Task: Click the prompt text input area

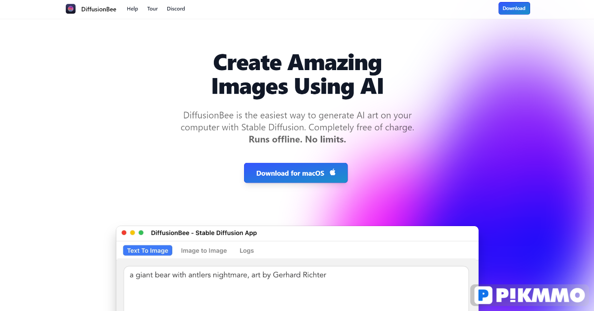Action: pyautogui.click(x=296, y=289)
